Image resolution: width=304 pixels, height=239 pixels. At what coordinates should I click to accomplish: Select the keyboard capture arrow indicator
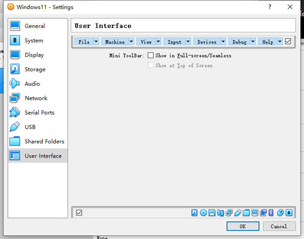point(289,213)
